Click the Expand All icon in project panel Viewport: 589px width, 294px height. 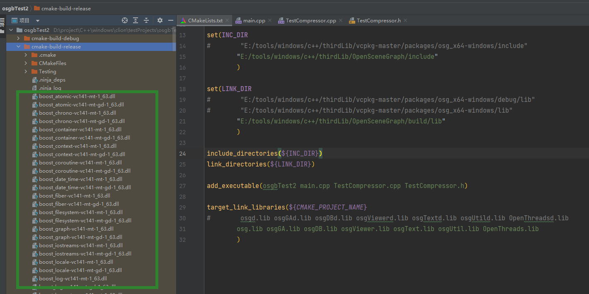coord(136,20)
